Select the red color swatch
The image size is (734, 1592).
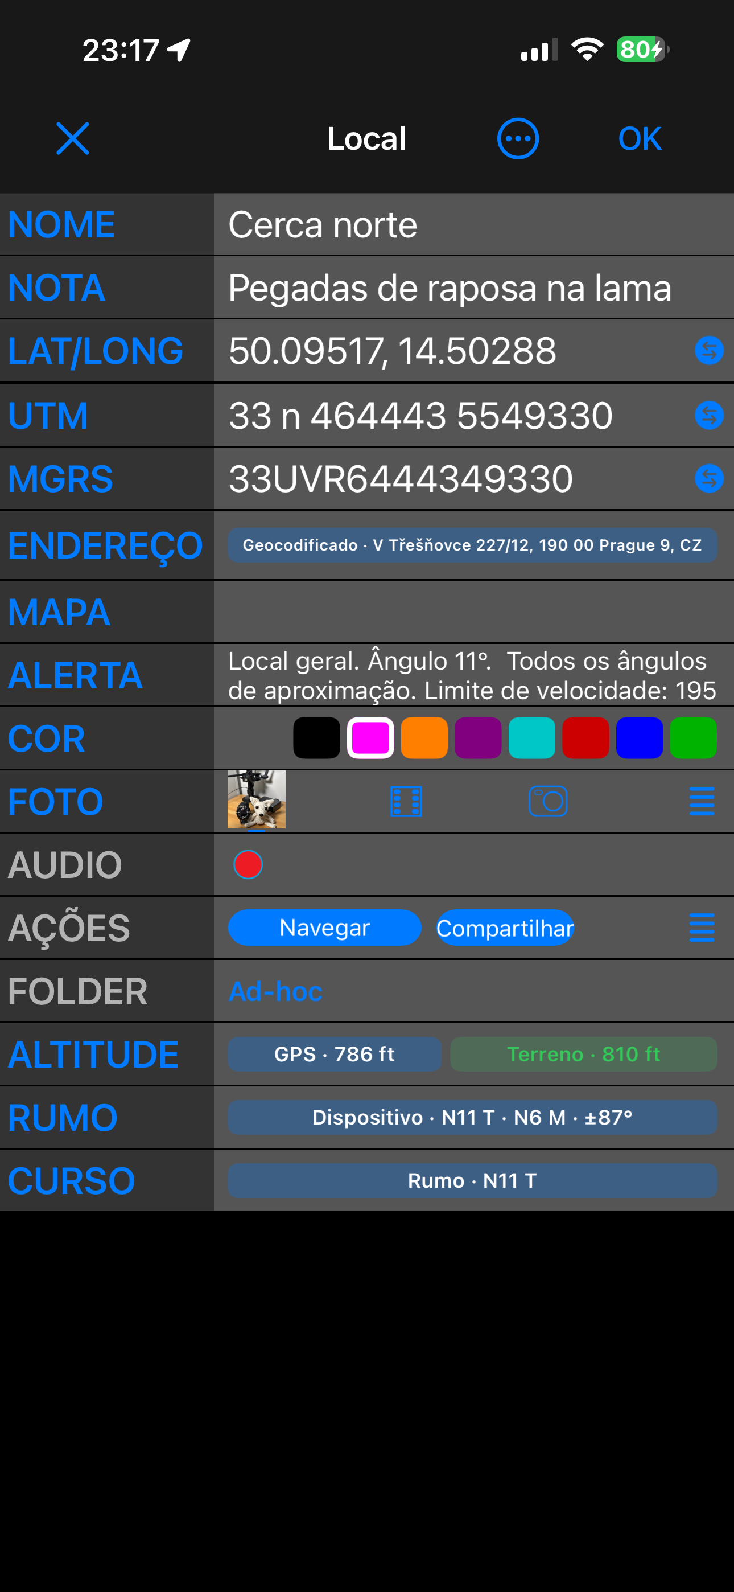pos(585,738)
